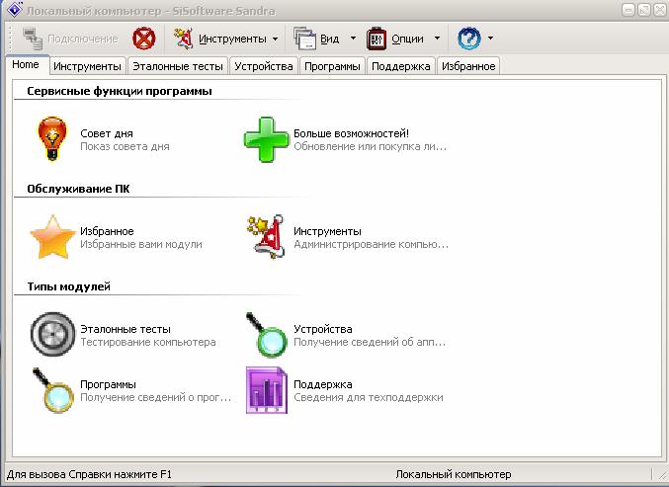
Task: Expand the Инструменты toolbar dropdown arrow
Action: [x=275, y=39]
